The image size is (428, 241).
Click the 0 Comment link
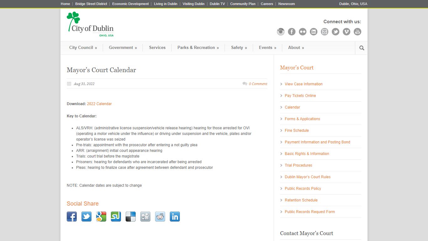258,84
